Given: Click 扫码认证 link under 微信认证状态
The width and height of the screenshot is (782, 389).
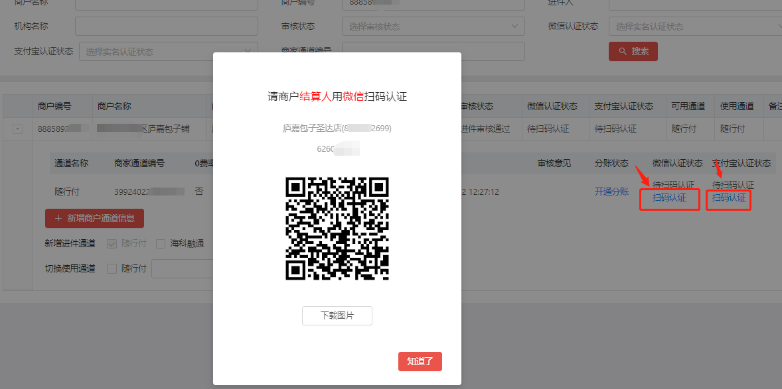Looking at the screenshot, I should [x=669, y=197].
